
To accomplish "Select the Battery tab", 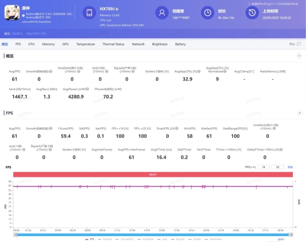I will (x=181, y=44).
